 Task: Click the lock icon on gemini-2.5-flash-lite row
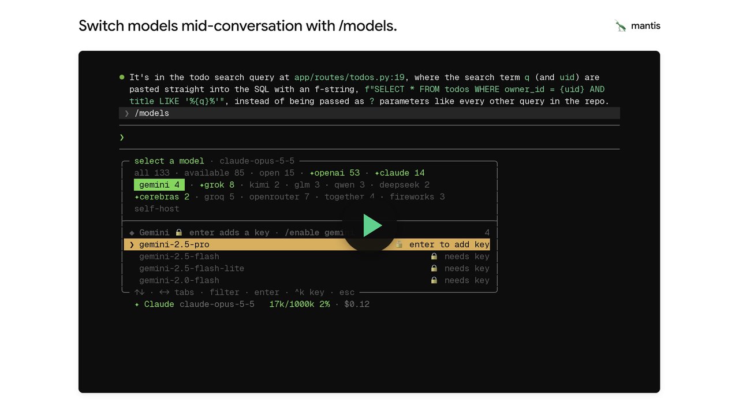[434, 268]
